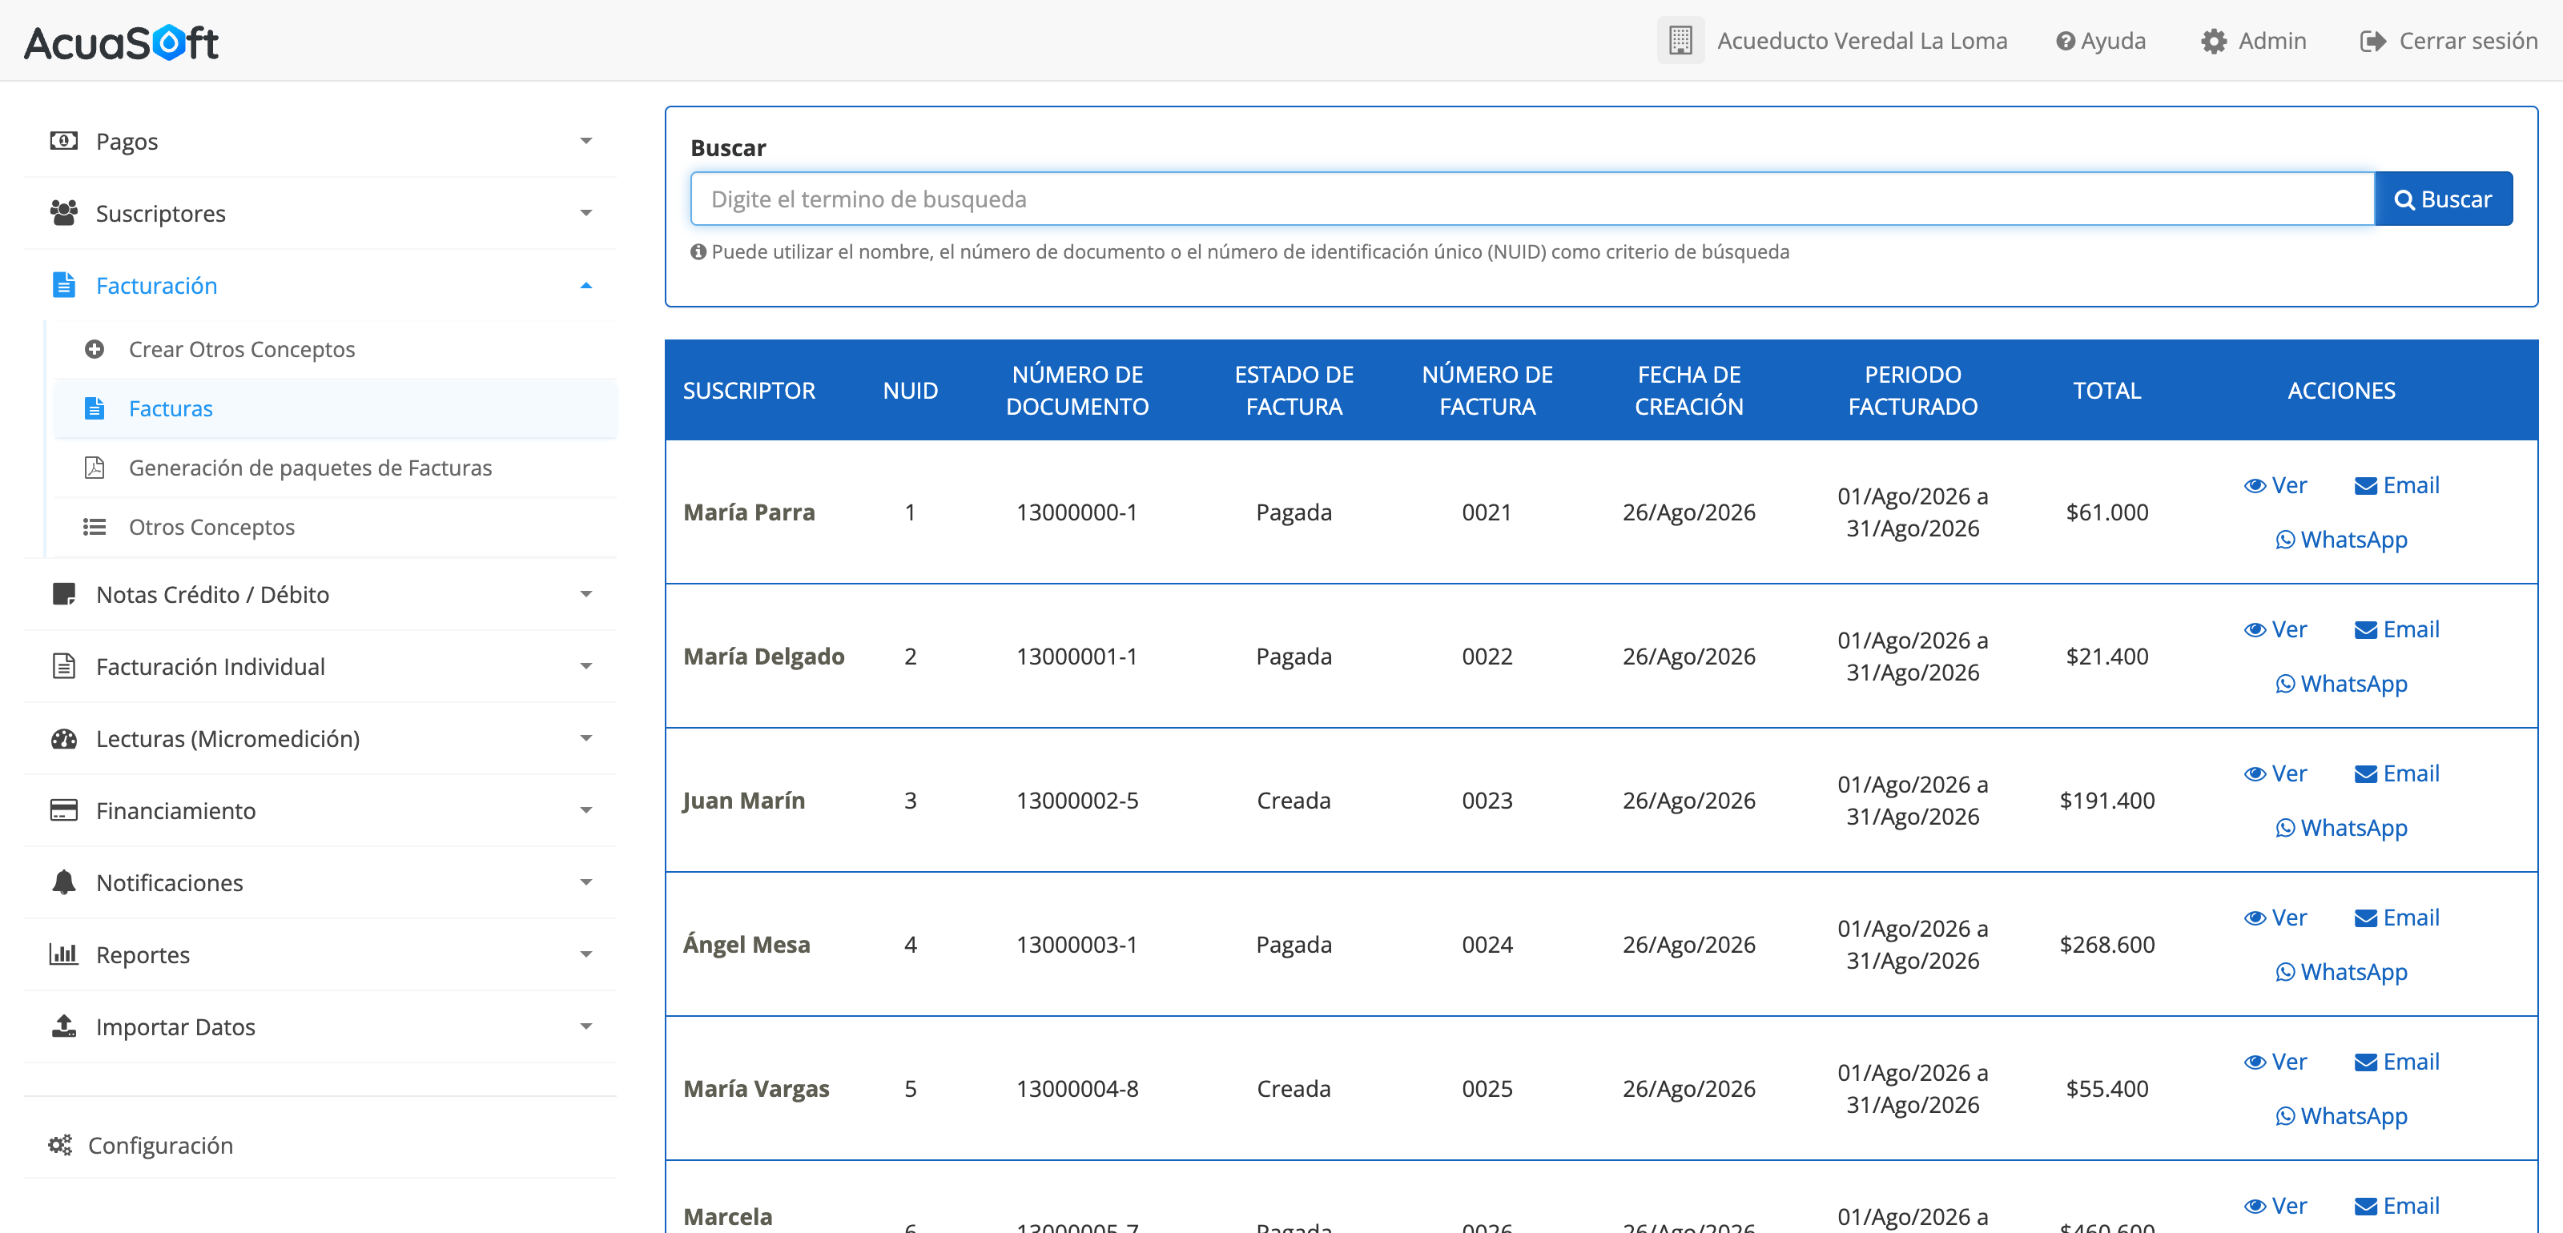Screen dimensions: 2563x1233
Task: Expand the Suscriptores menu arrow
Action: pyautogui.click(x=586, y=213)
